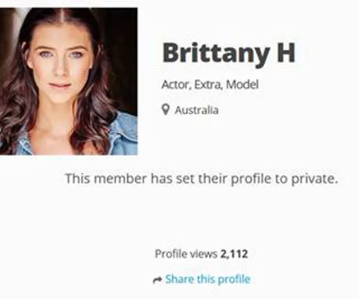This screenshot has height=299, width=359.
Task: Click the Profile views label
Action: pyautogui.click(x=186, y=254)
